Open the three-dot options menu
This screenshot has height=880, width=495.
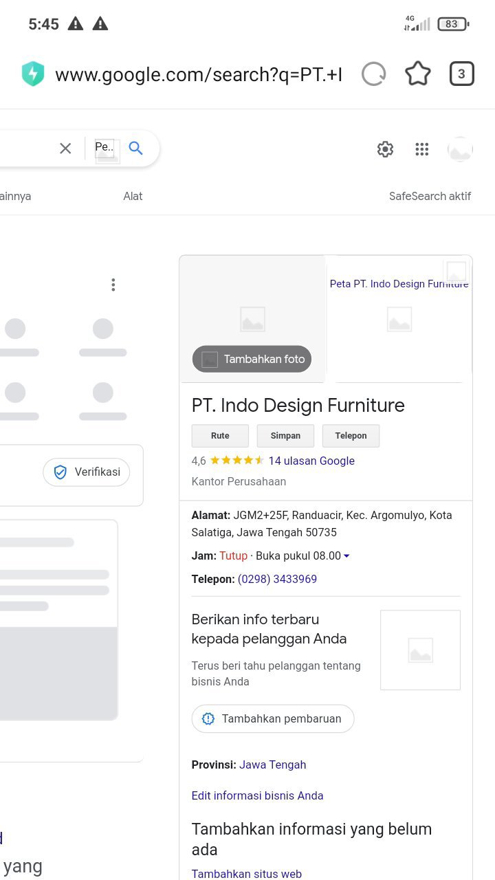pos(113,285)
